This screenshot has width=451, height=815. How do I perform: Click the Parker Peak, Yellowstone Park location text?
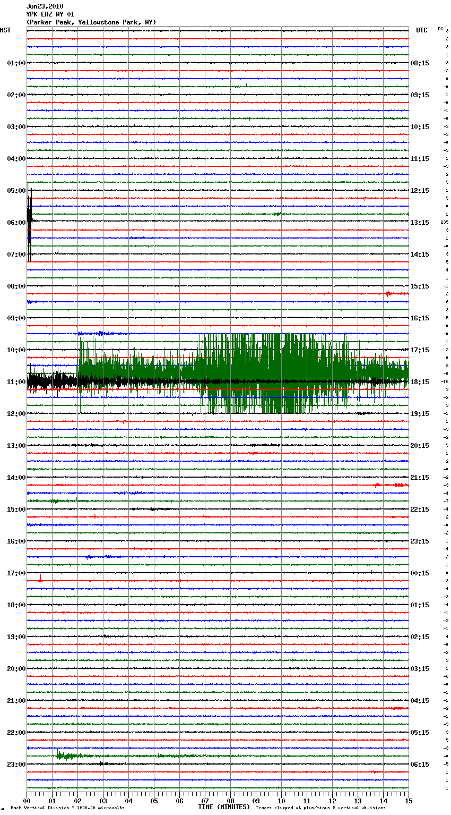(91, 22)
